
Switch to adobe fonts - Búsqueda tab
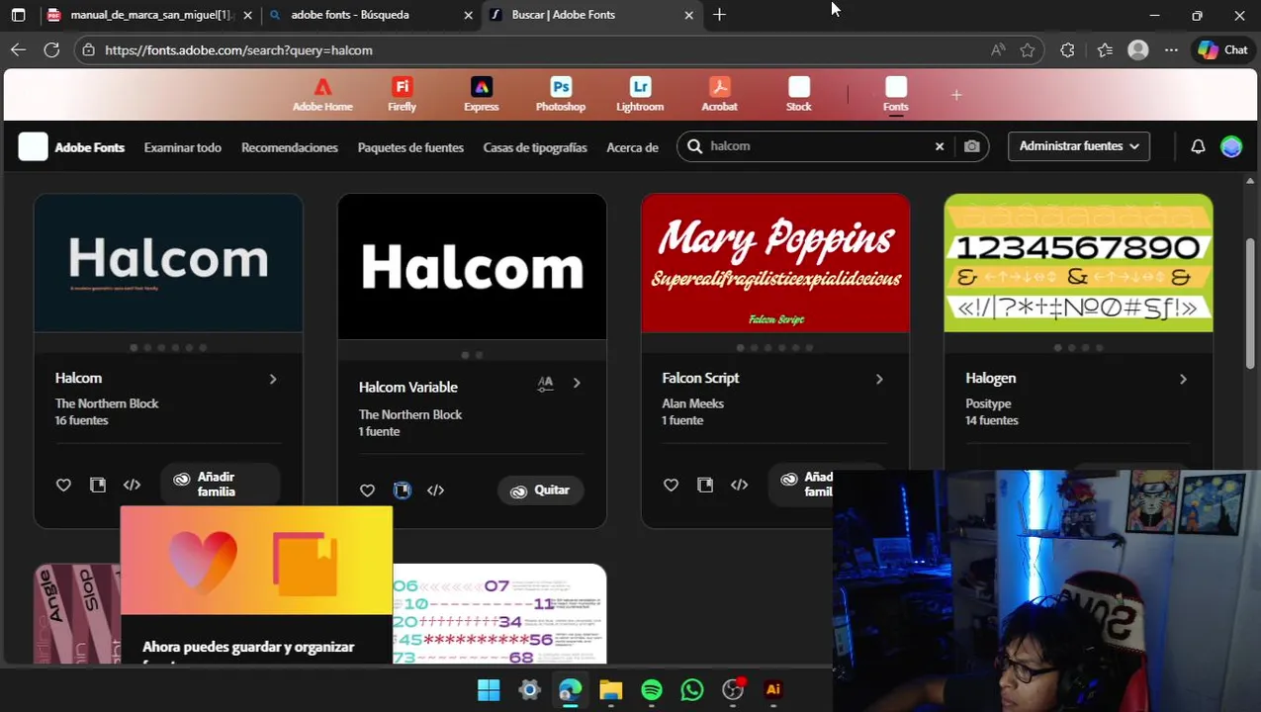click(x=371, y=15)
